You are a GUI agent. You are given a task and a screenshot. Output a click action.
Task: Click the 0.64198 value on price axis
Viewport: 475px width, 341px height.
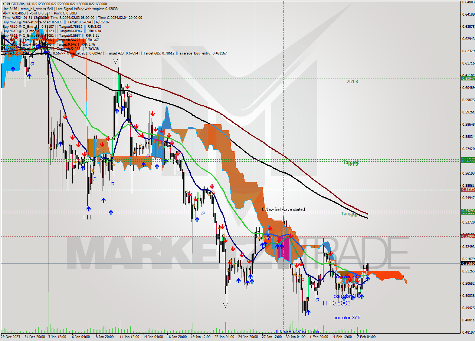(468, 14)
